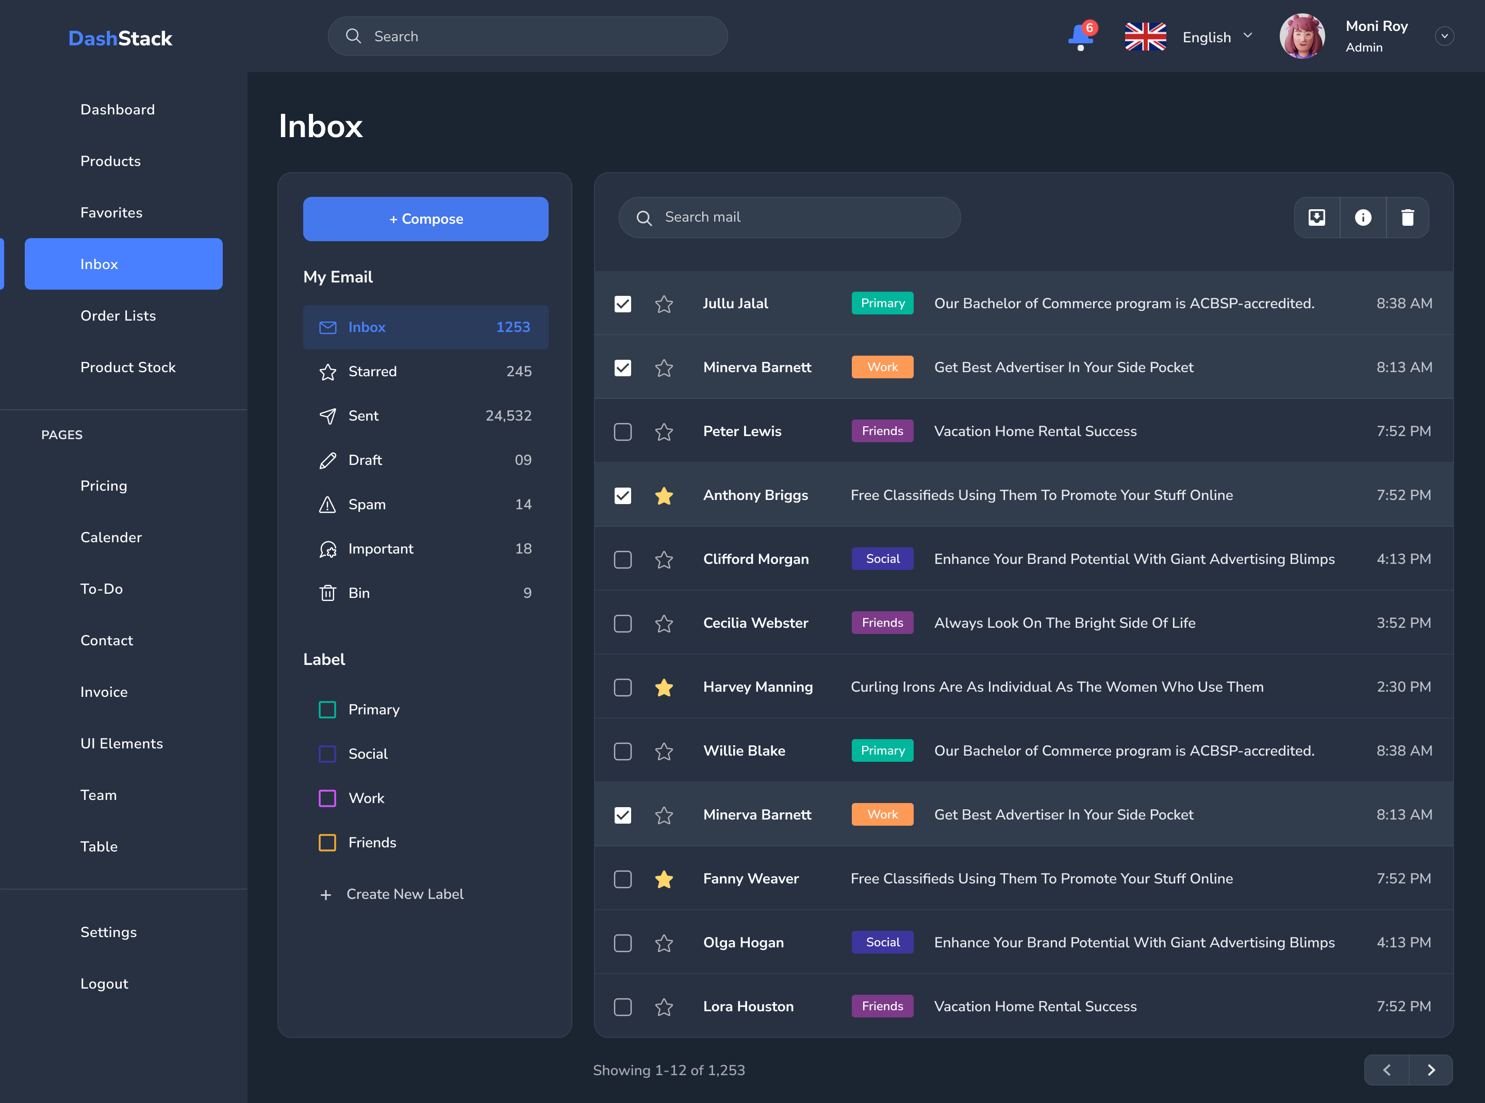This screenshot has height=1103, width=1485.
Task: Expand the English language dropdown
Action: 1247,36
